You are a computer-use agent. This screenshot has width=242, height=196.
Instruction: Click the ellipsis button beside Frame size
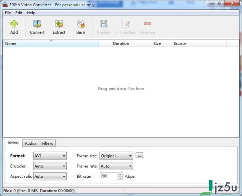139,156
